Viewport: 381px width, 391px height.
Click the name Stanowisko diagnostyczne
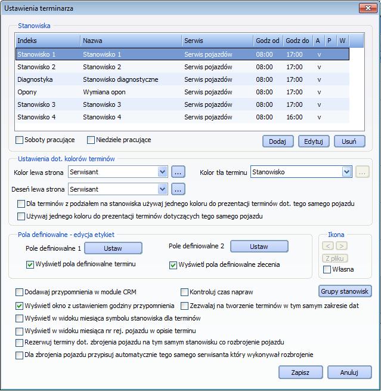click(120, 79)
